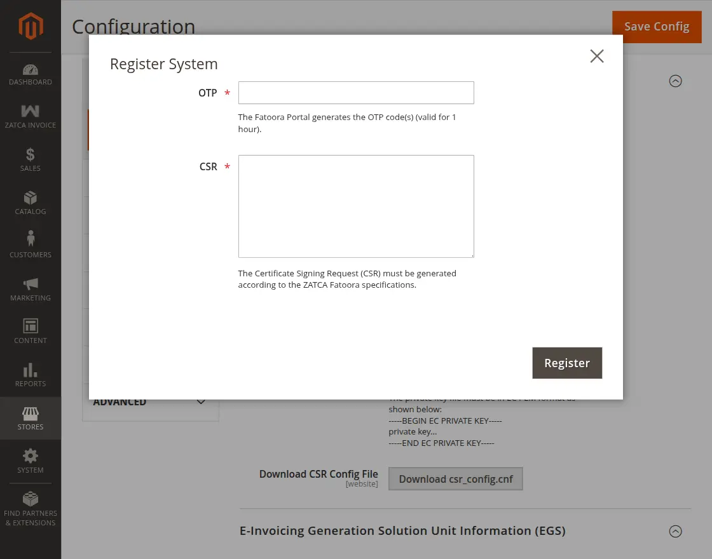Viewport: 712px width, 559px height.
Task: Select the Content icon in the sidebar
Action: tap(30, 329)
